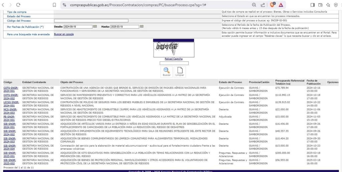Open Leo AI sparkle icon

click(328, 5)
